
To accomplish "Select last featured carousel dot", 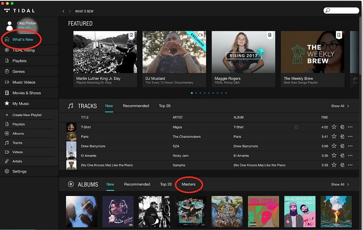I will pyautogui.click(x=226, y=93).
